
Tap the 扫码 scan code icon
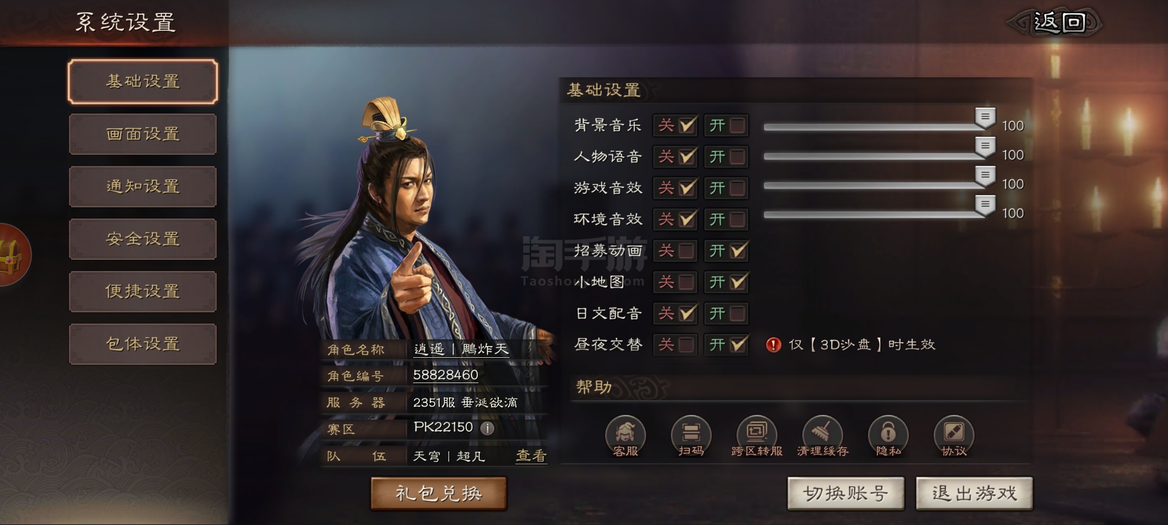coord(691,436)
